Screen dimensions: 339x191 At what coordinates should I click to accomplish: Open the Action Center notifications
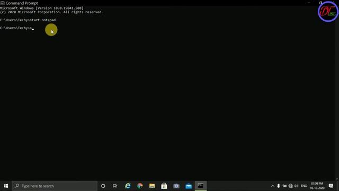pos(331,186)
